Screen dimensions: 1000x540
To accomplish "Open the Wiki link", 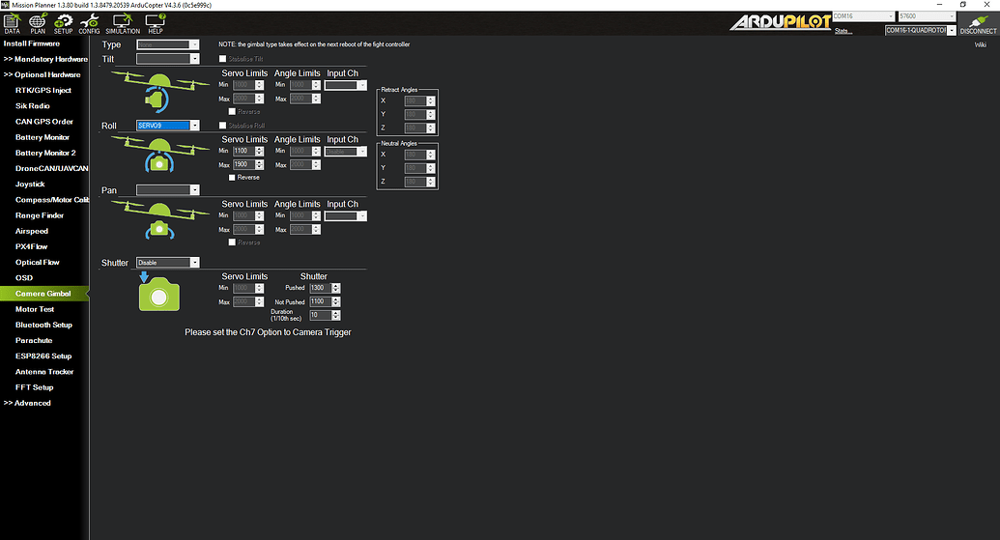I will [980, 44].
